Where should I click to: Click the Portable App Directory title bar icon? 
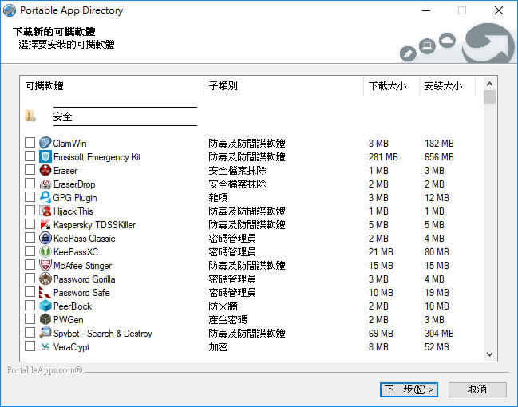(10, 10)
